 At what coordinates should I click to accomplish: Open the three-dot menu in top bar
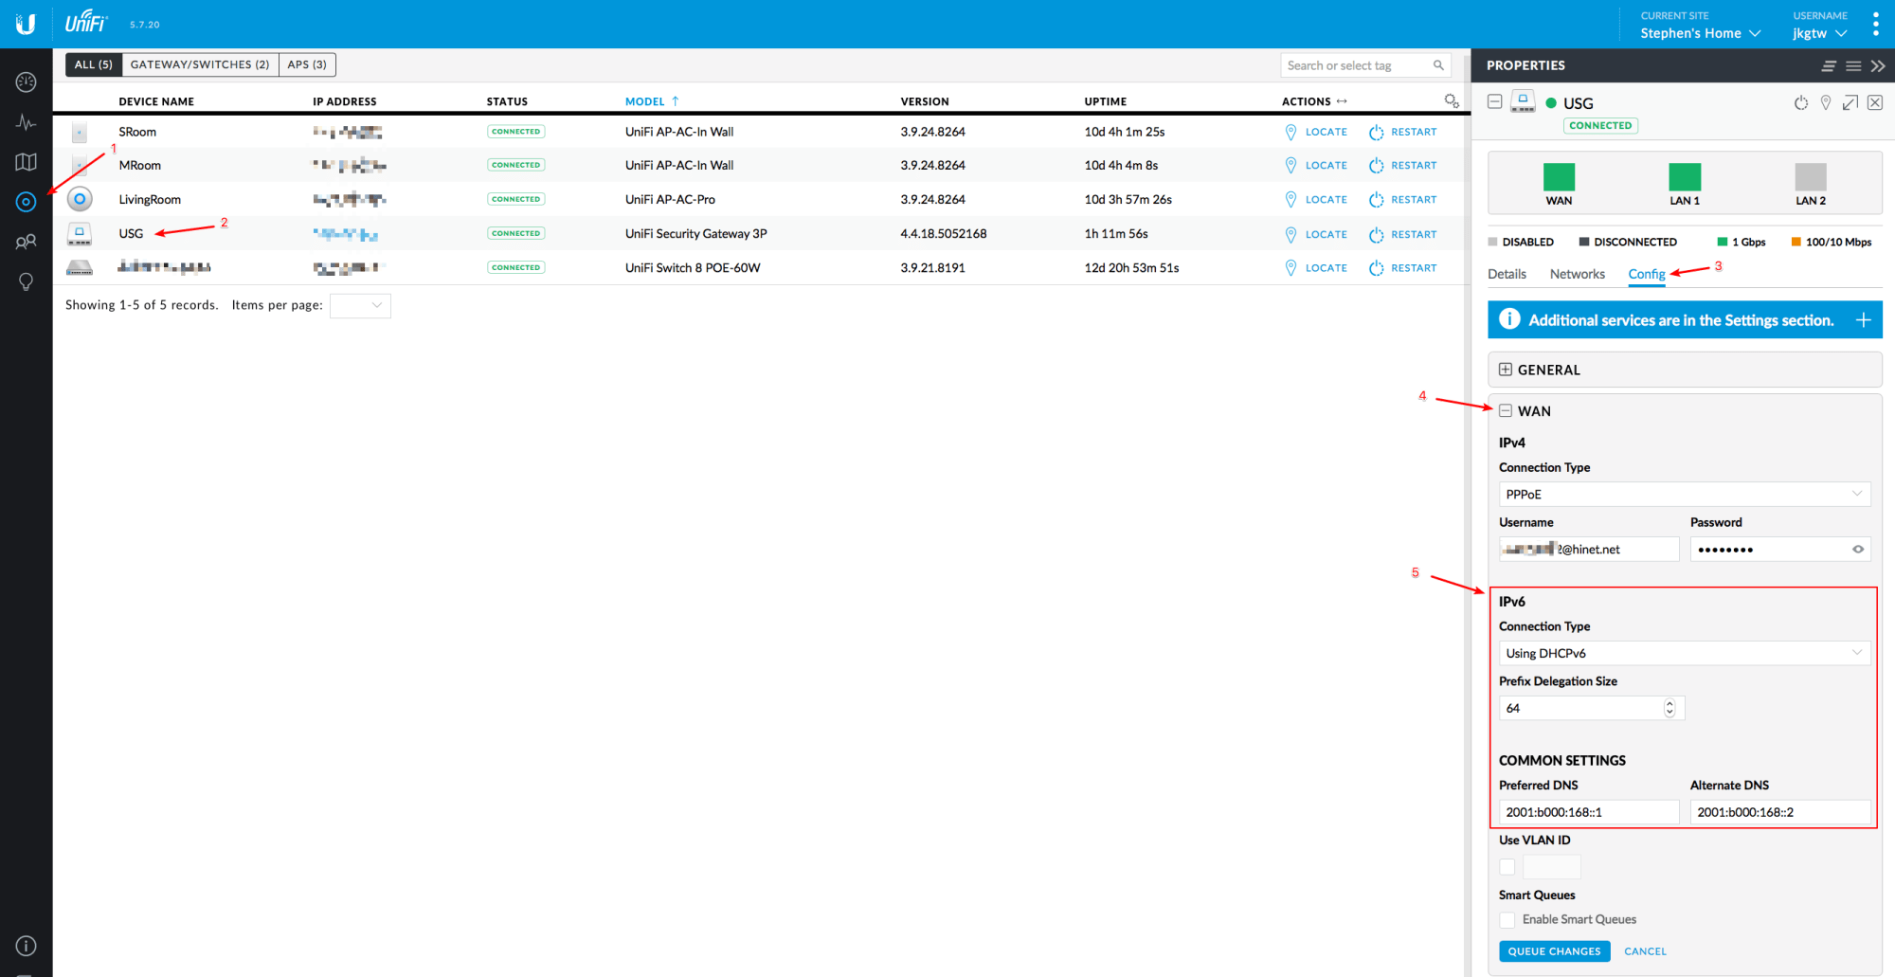tap(1875, 24)
